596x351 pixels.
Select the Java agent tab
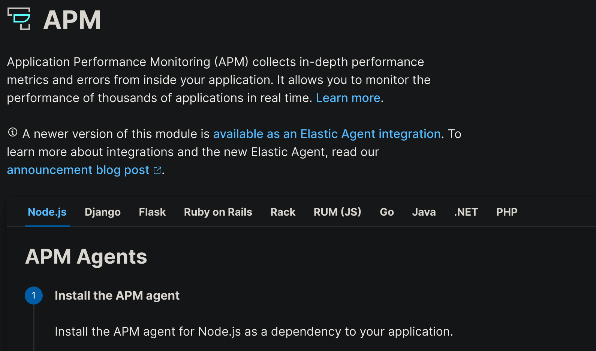pos(424,212)
